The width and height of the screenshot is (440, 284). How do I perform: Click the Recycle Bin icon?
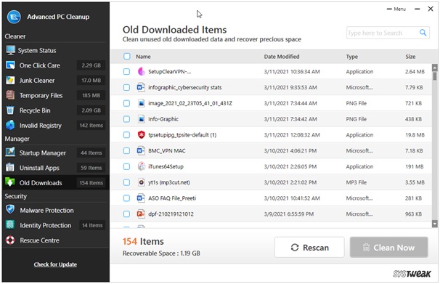click(10, 110)
